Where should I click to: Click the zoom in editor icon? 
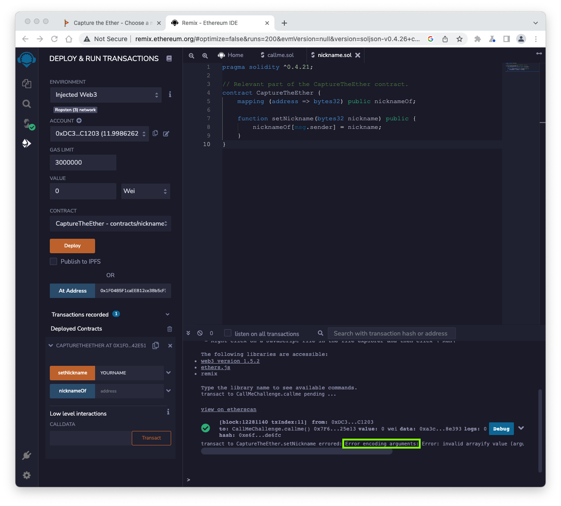(x=205, y=56)
